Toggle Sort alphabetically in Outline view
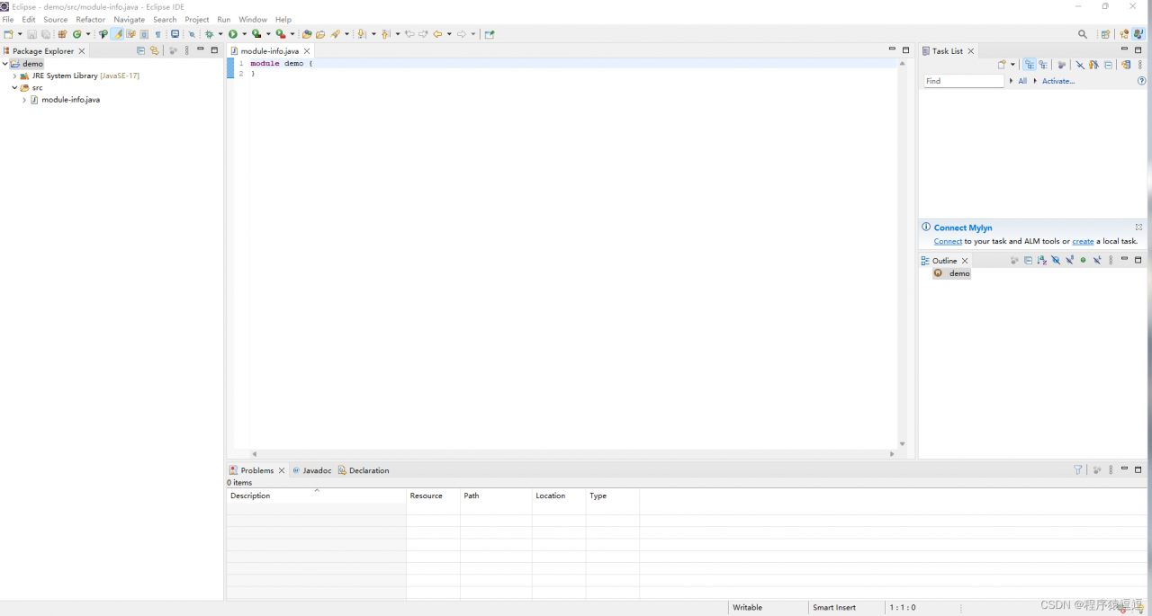The width and height of the screenshot is (1152, 616). coord(1042,261)
